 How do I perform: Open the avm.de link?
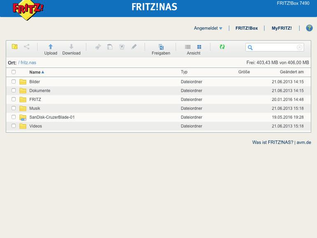click(304, 142)
